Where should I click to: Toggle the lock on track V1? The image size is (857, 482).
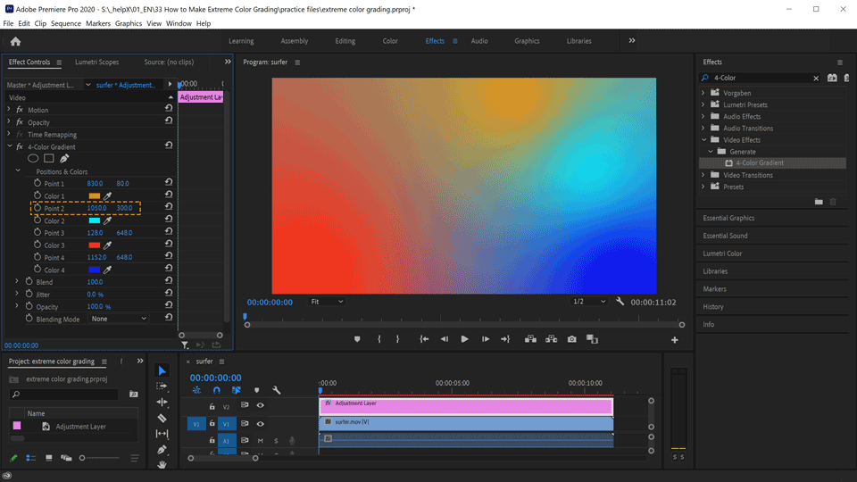[x=212, y=424]
